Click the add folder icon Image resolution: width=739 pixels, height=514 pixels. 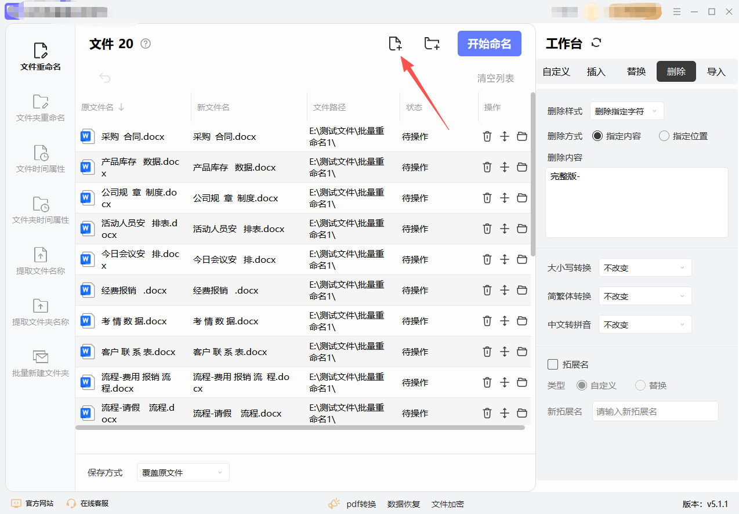click(x=432, y=44)
